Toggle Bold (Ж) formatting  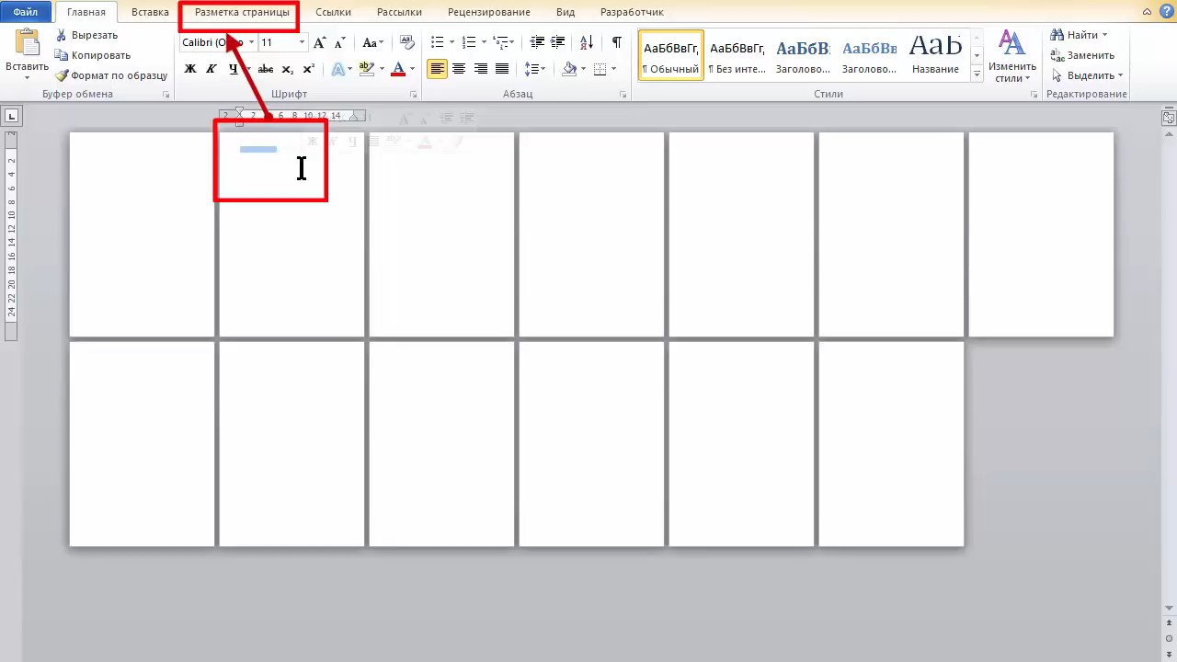(x=190, y=69)
